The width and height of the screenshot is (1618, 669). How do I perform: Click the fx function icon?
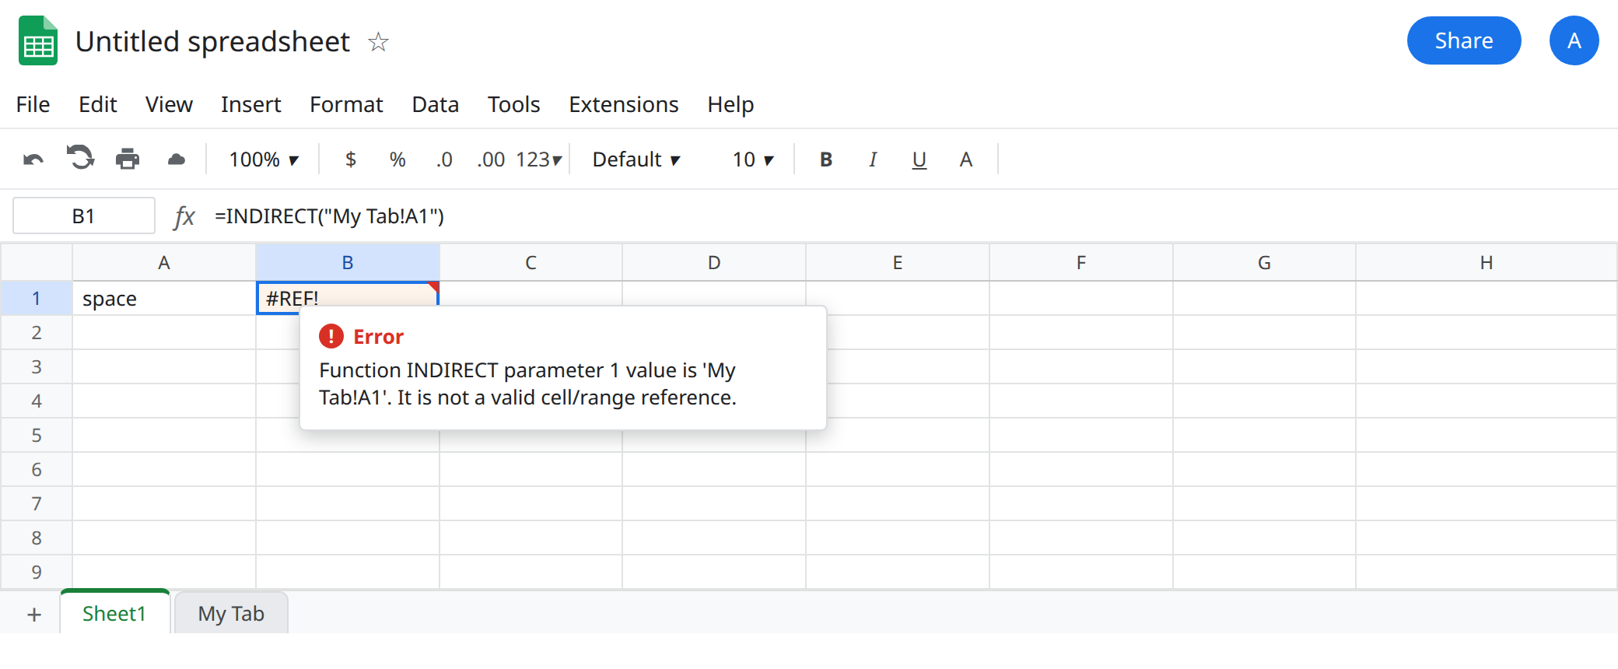[184, 216]
